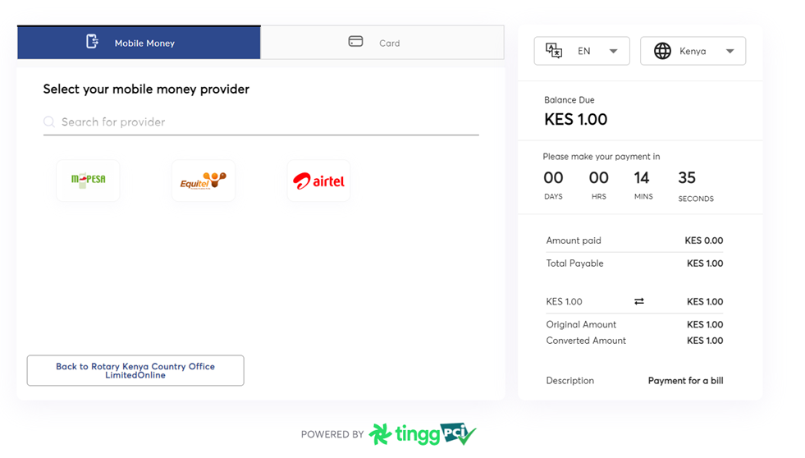The width and height of the screenshot is (805, 458).
Task: Click the mobile phone icon in Mobile Money tab
Action: pos(92,42)
